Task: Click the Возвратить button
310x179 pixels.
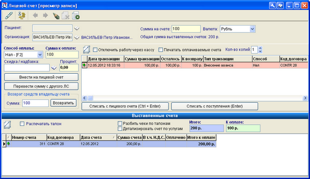Action: click(x=63, y=103)
